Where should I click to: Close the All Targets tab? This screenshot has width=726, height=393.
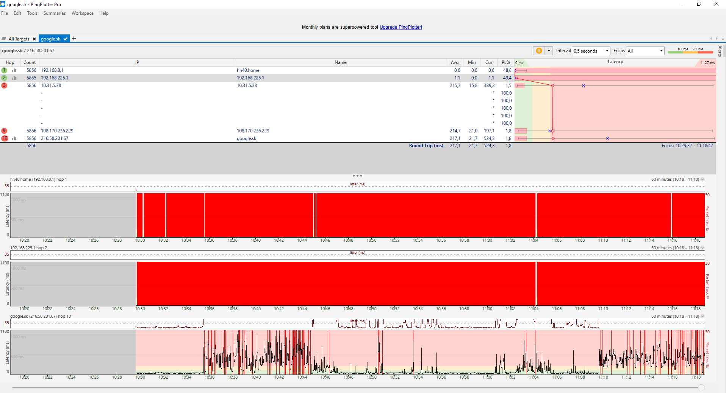[34, 39]
